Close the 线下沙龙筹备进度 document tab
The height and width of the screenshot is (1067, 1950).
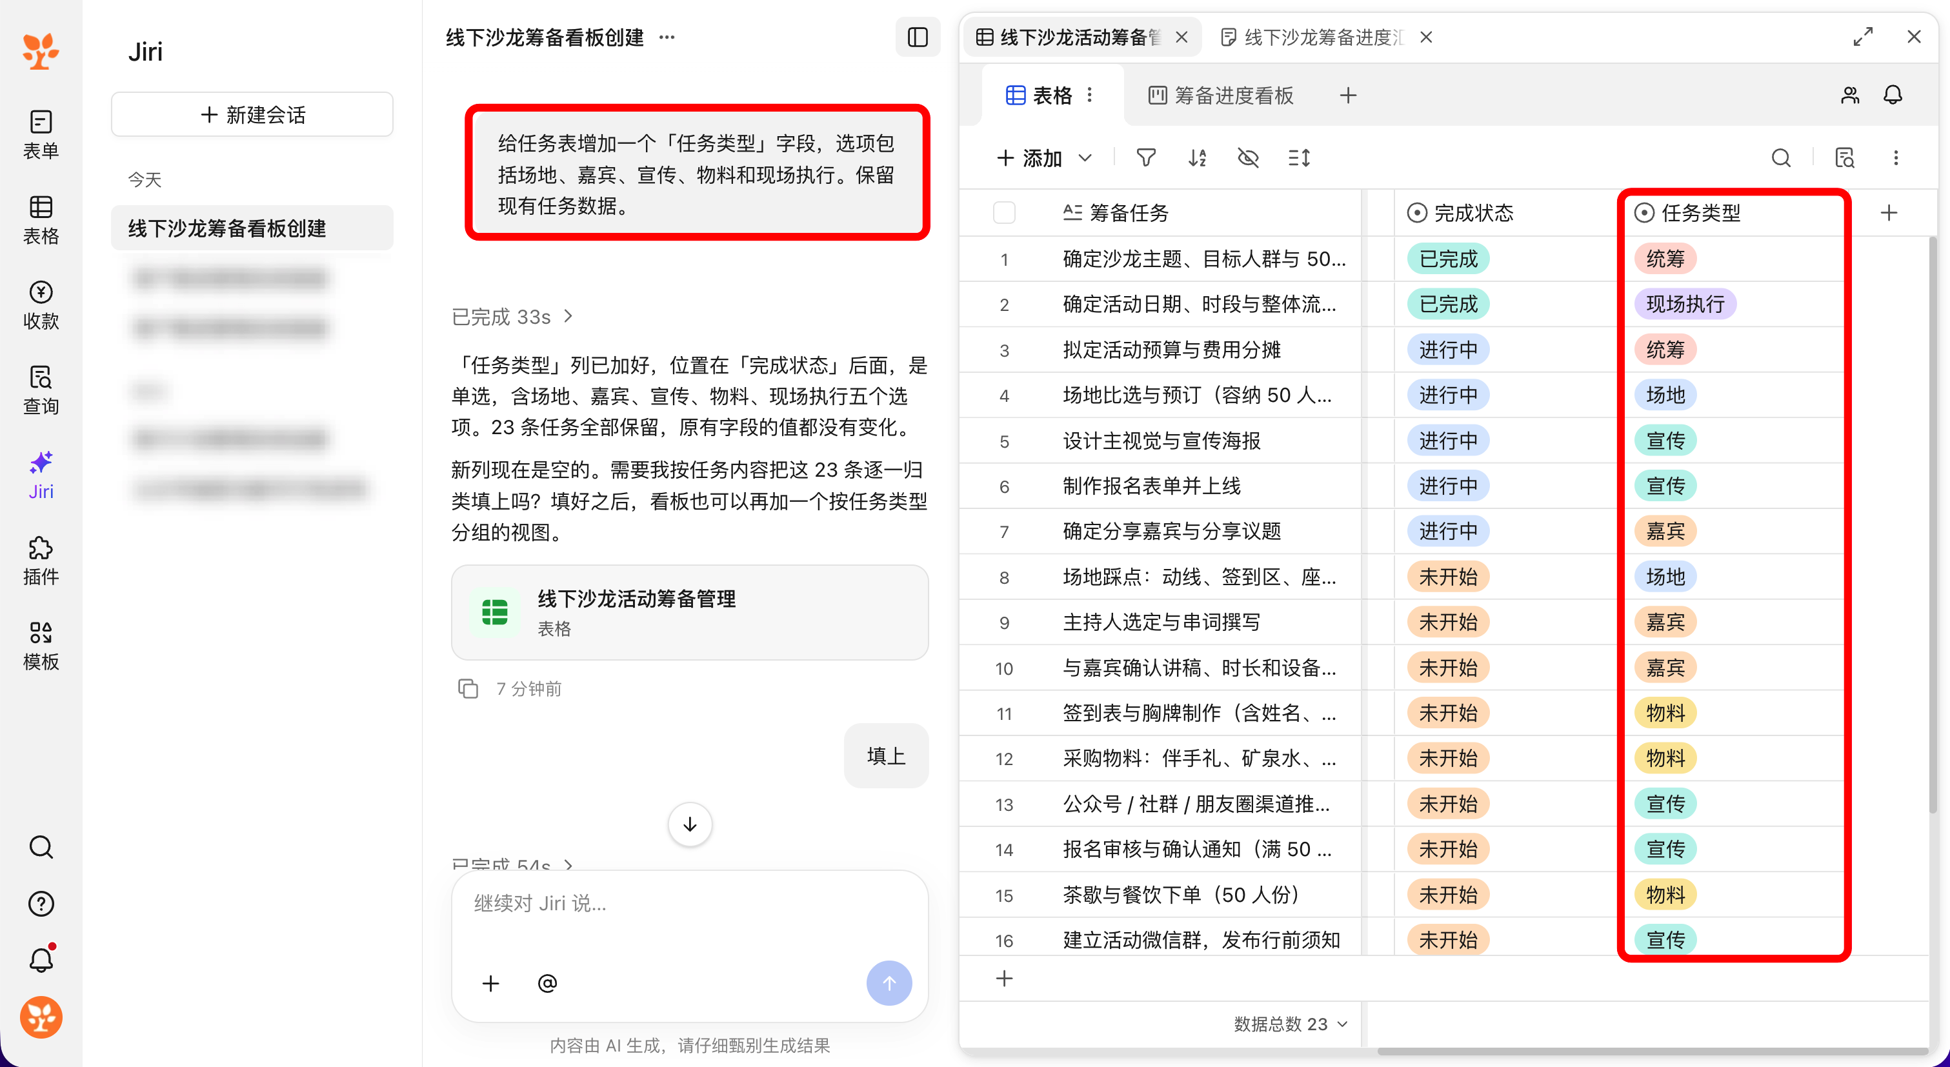point(1426,37)
